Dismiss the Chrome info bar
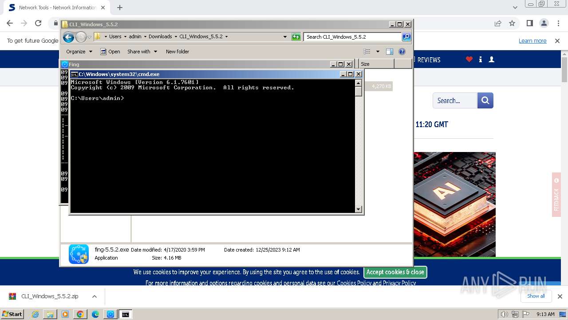 [557, 41]
